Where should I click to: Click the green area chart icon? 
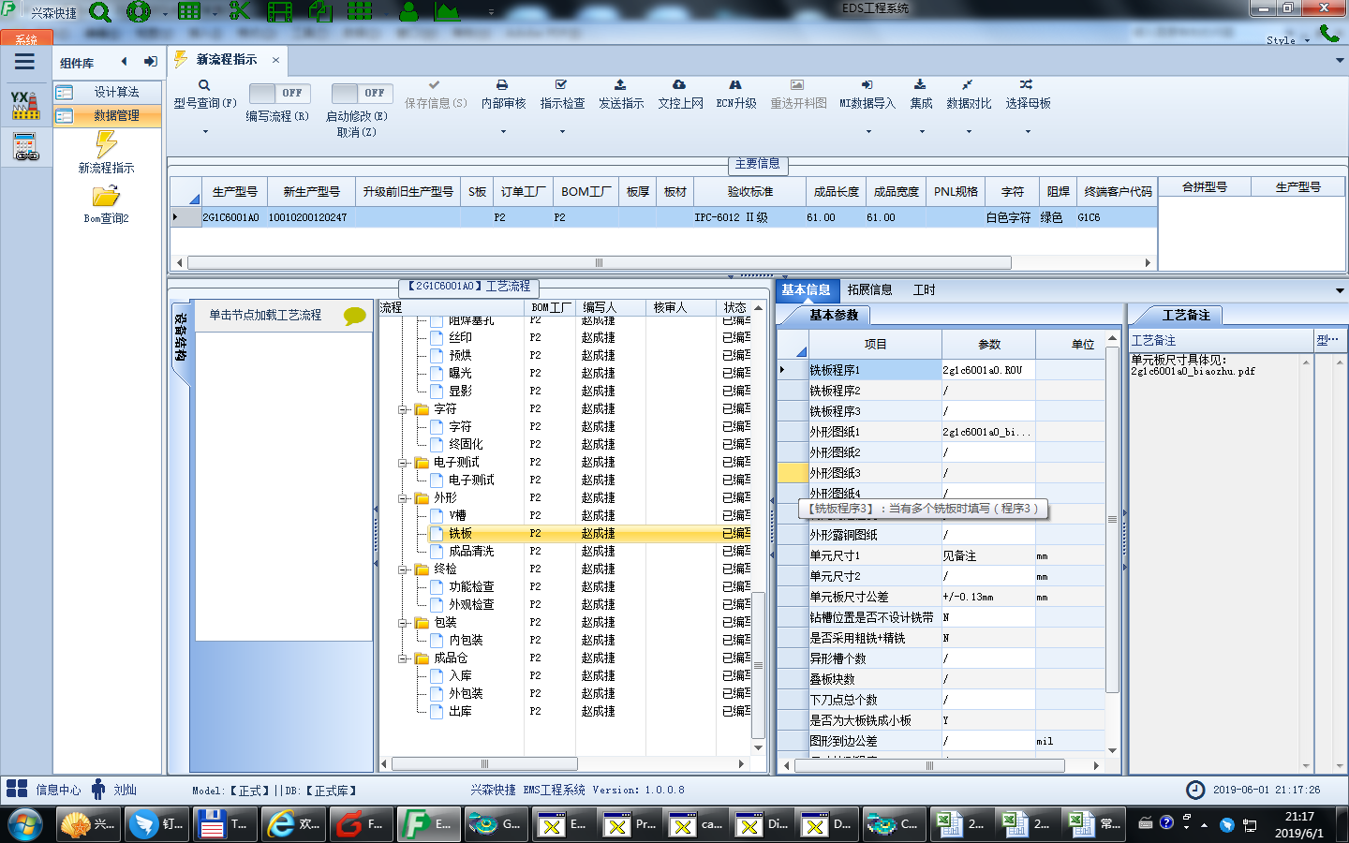[447, 11]
